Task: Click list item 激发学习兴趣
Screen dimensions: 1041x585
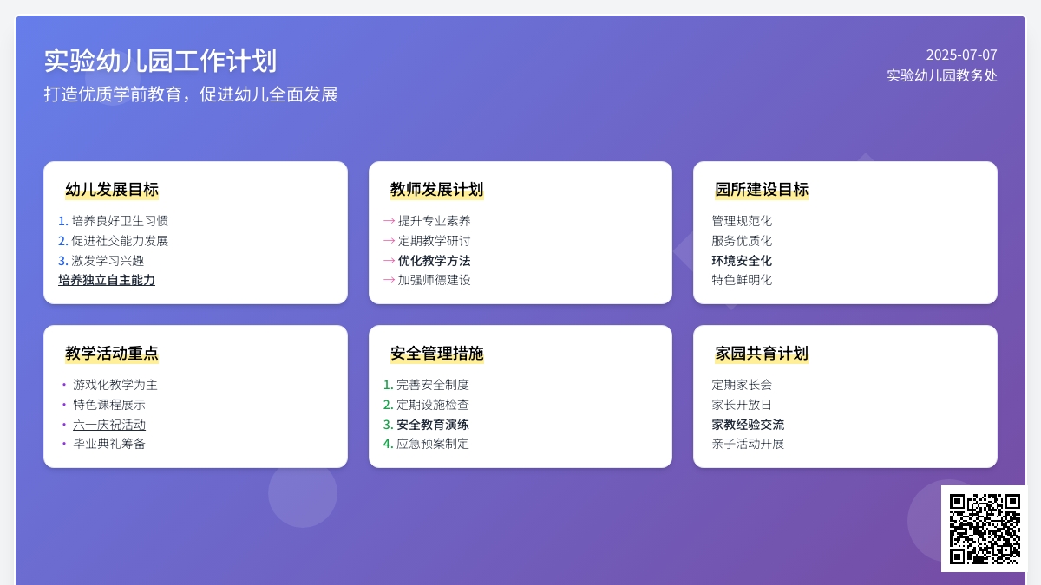Action: [108, 261]
